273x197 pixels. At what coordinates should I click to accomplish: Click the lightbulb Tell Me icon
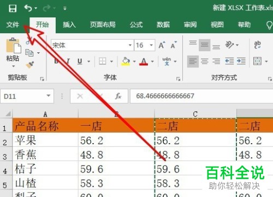[269, 25]
